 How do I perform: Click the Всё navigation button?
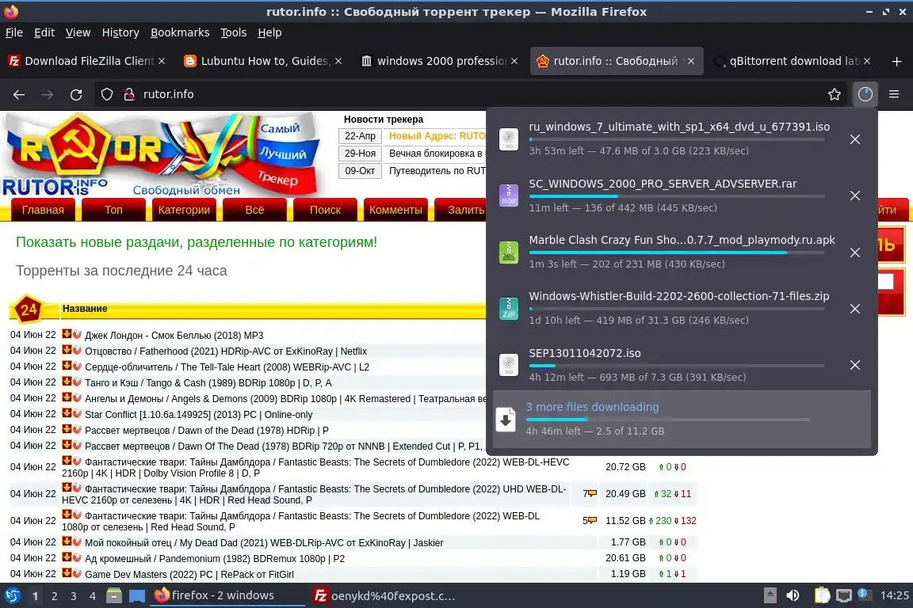click(x=254, y=210)
